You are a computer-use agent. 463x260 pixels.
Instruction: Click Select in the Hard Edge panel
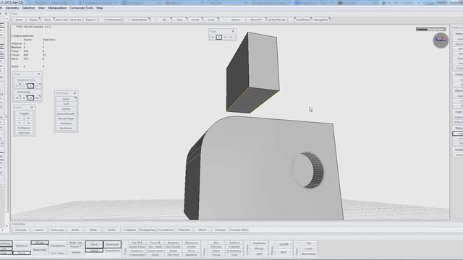[66, 109]
